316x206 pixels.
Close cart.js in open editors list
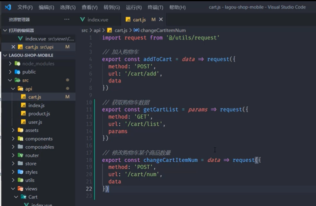point(13,47)
